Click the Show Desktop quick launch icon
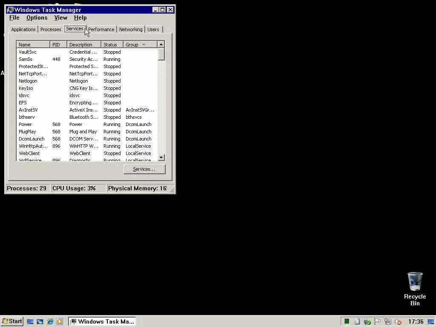The height and width of the screenshot is (327, 436). pos(30,322)
